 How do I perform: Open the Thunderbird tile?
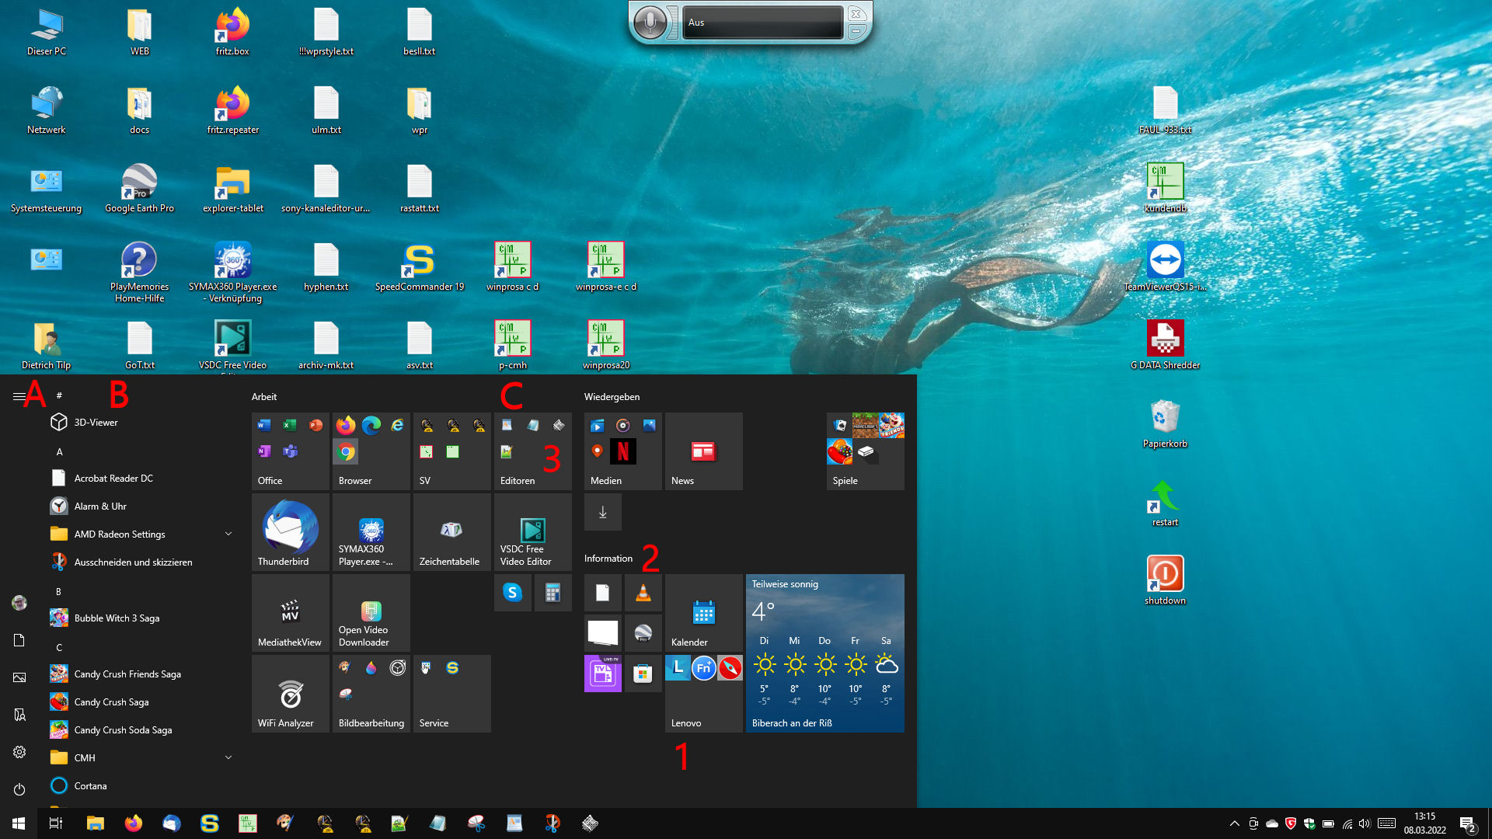(290, 532)
